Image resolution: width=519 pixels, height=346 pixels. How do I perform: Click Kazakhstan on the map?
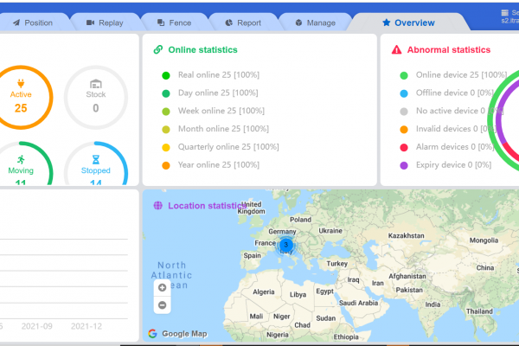(x=407, y=236)
